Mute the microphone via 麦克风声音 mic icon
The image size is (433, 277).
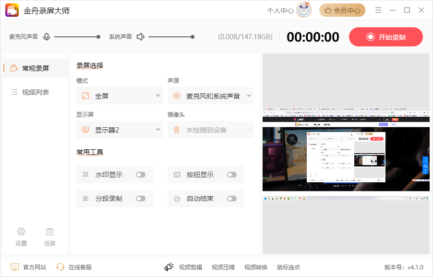point(47,36)
